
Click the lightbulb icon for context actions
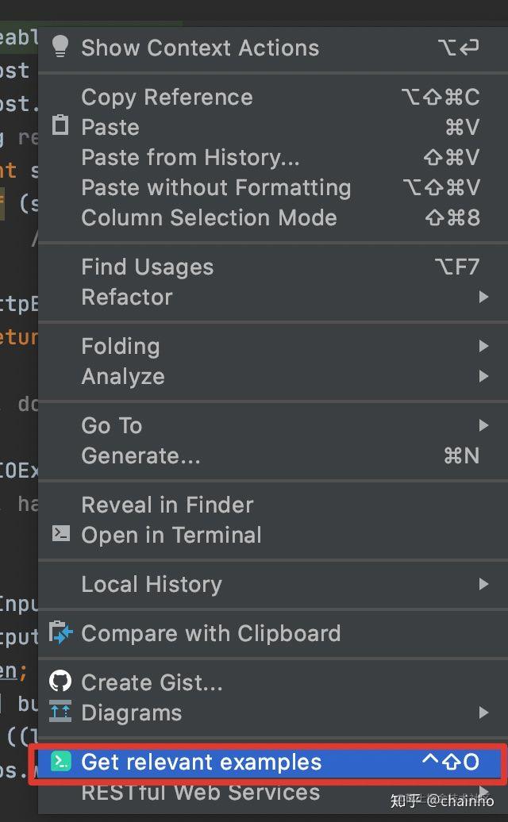click(60, 47)
